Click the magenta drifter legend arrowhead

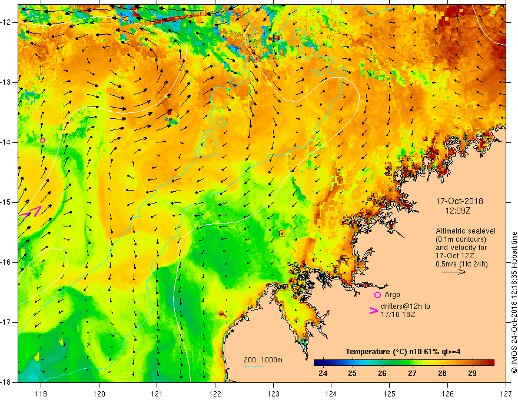coord(374,311)
